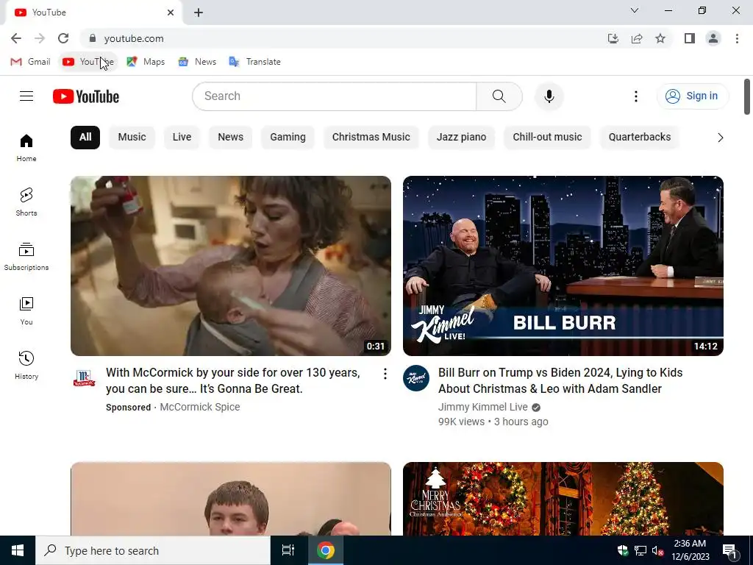
Task: Open the Bill Burr Jimmy Kimmel thumbnail
Action: coord(563,266)
